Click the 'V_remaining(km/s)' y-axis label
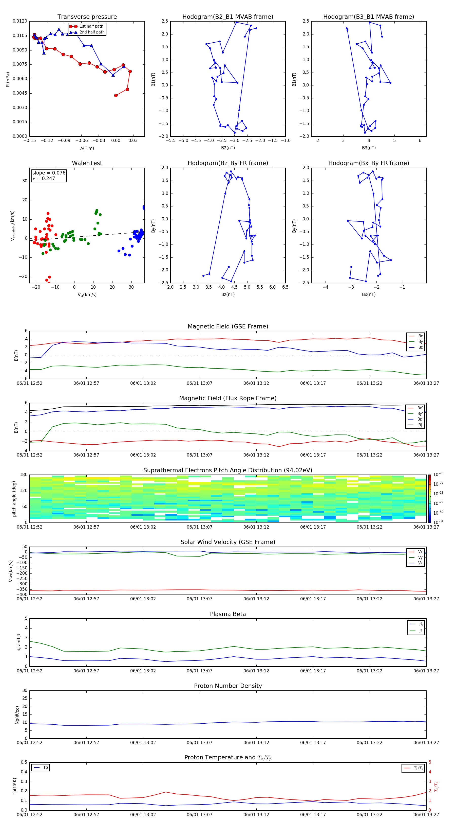The width and height of the screenshot is (456, 837). [12, 225]
